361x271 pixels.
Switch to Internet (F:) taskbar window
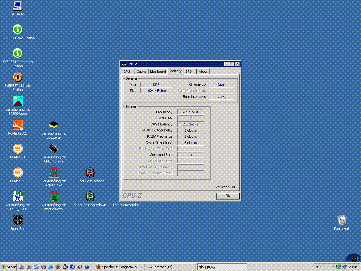[x=171, y=267]
